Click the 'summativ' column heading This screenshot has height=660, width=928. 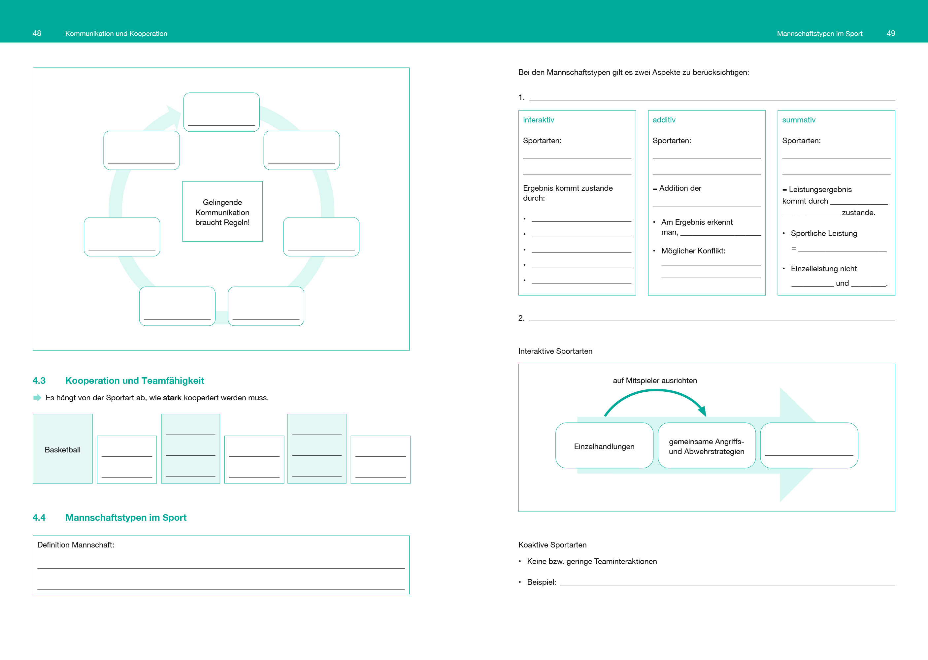click(798, 120)
